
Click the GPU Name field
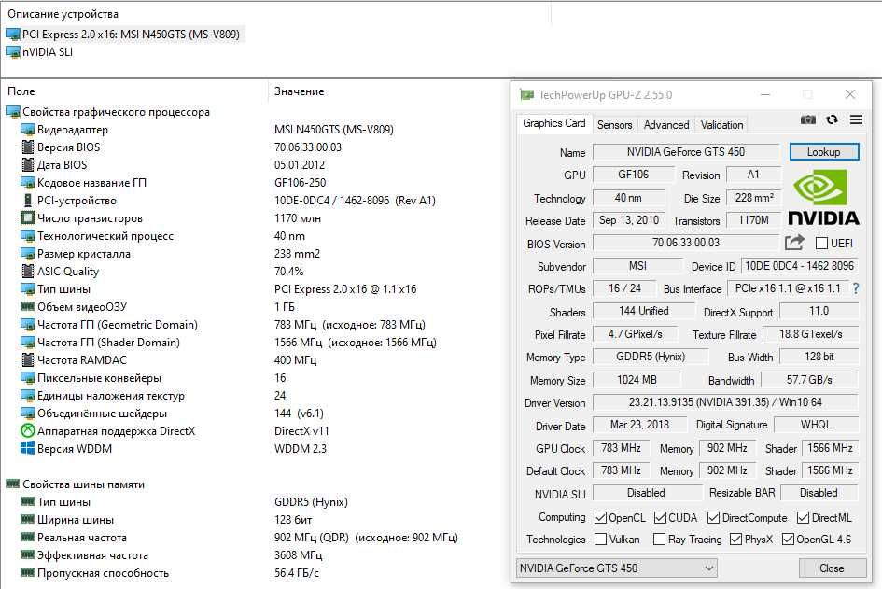(686, 152)
